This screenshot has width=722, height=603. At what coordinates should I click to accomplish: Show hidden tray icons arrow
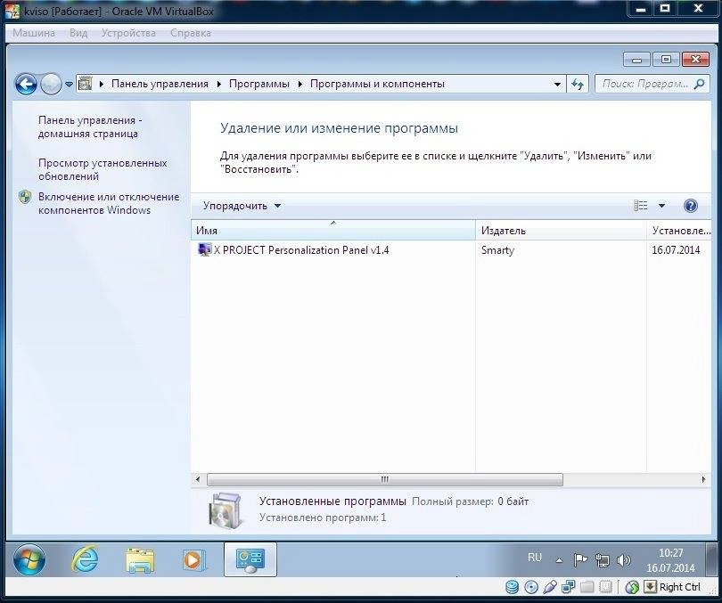pos(559,560)
